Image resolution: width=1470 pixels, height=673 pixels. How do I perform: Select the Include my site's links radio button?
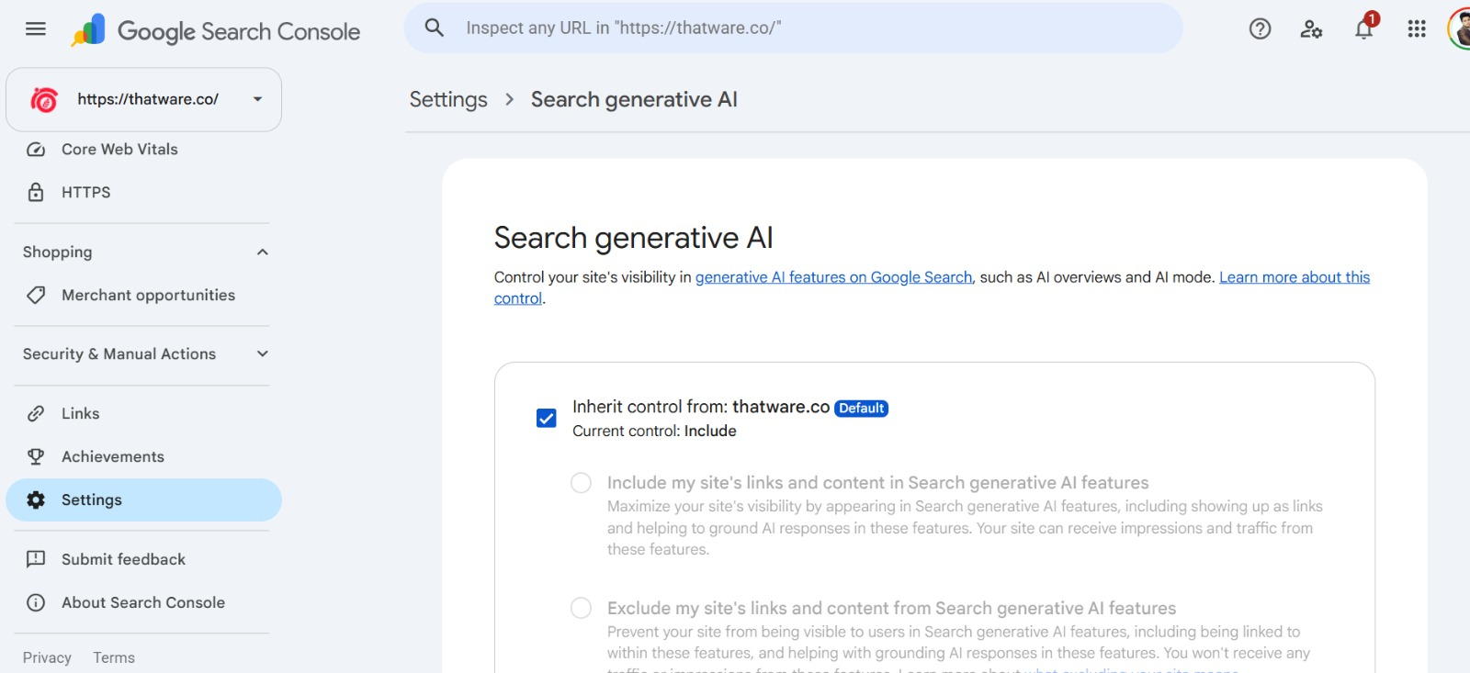(x=581, y=483)
